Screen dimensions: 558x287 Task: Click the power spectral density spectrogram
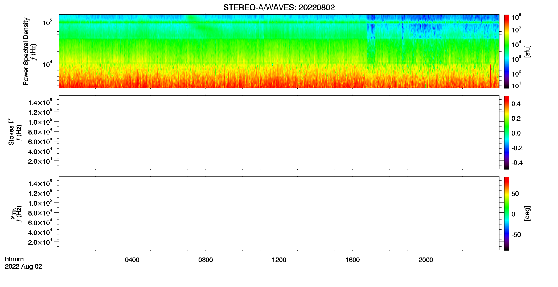279,51
